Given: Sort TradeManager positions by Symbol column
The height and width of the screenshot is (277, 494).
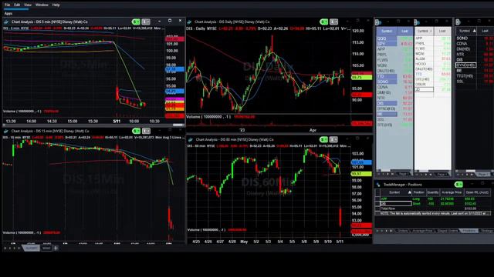Looking at the screenshot, I should (x=396, y=192).
